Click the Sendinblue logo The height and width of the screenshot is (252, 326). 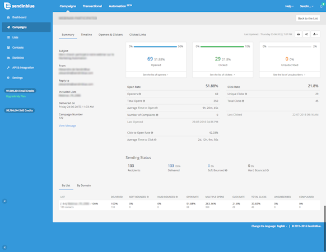(19, 6)
